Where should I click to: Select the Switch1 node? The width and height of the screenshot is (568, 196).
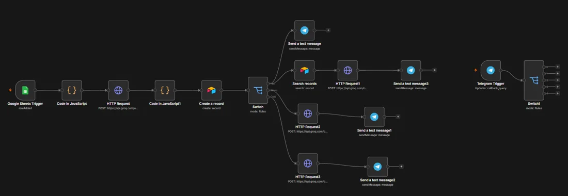coord(534,80)
